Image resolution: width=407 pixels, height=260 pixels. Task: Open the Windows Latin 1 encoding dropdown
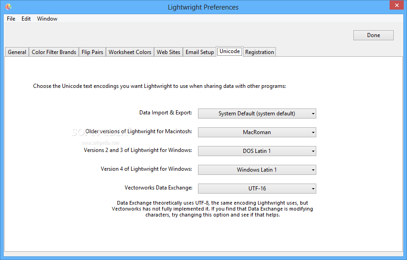tap(257, 170)
